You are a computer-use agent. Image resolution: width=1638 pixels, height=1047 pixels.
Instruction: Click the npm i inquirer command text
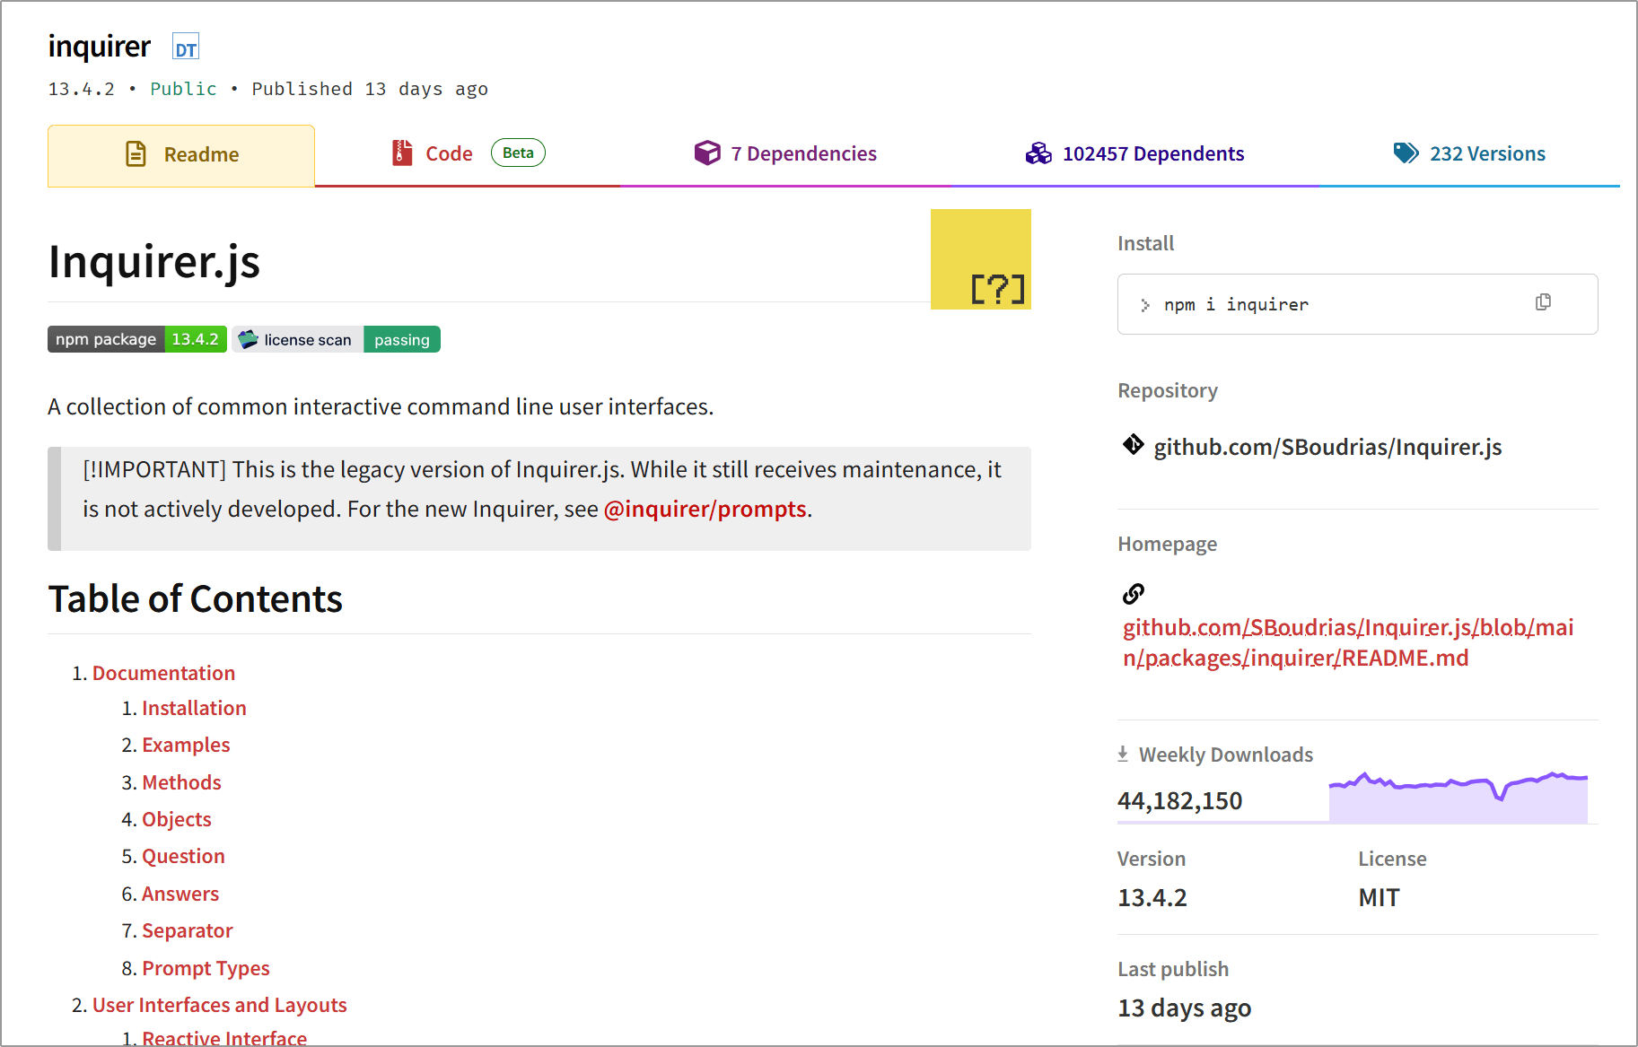pyautogui.click(x=1236, y=305)
